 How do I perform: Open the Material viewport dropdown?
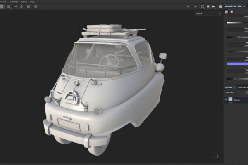(208, 14)
